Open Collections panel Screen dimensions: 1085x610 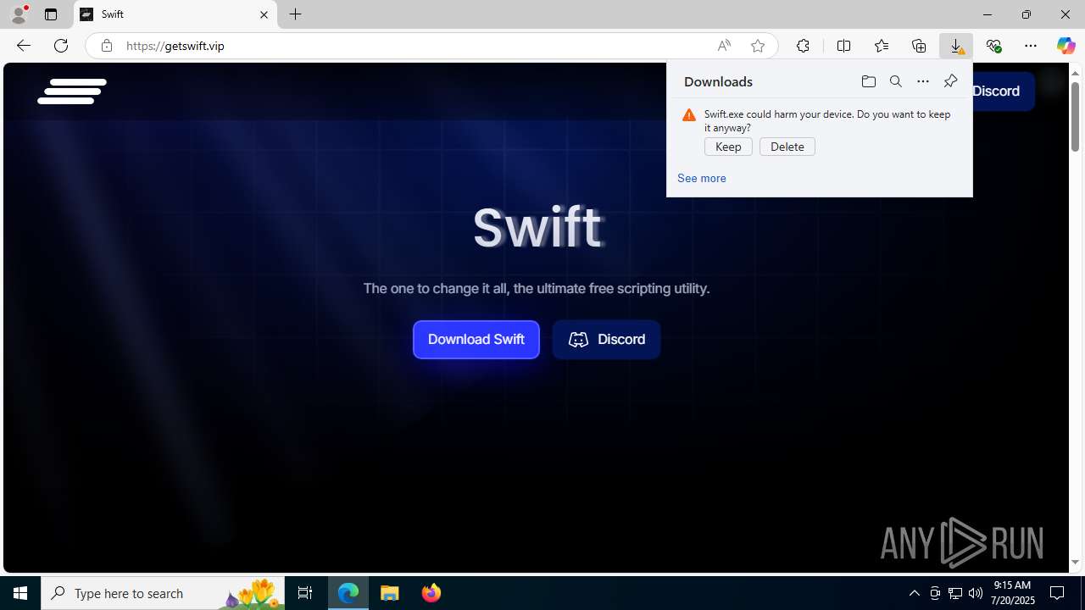pos(919,46)
